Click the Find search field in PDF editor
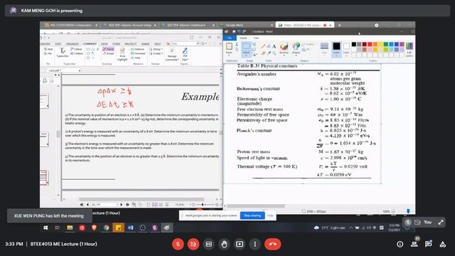 click(x=185, y=43)
